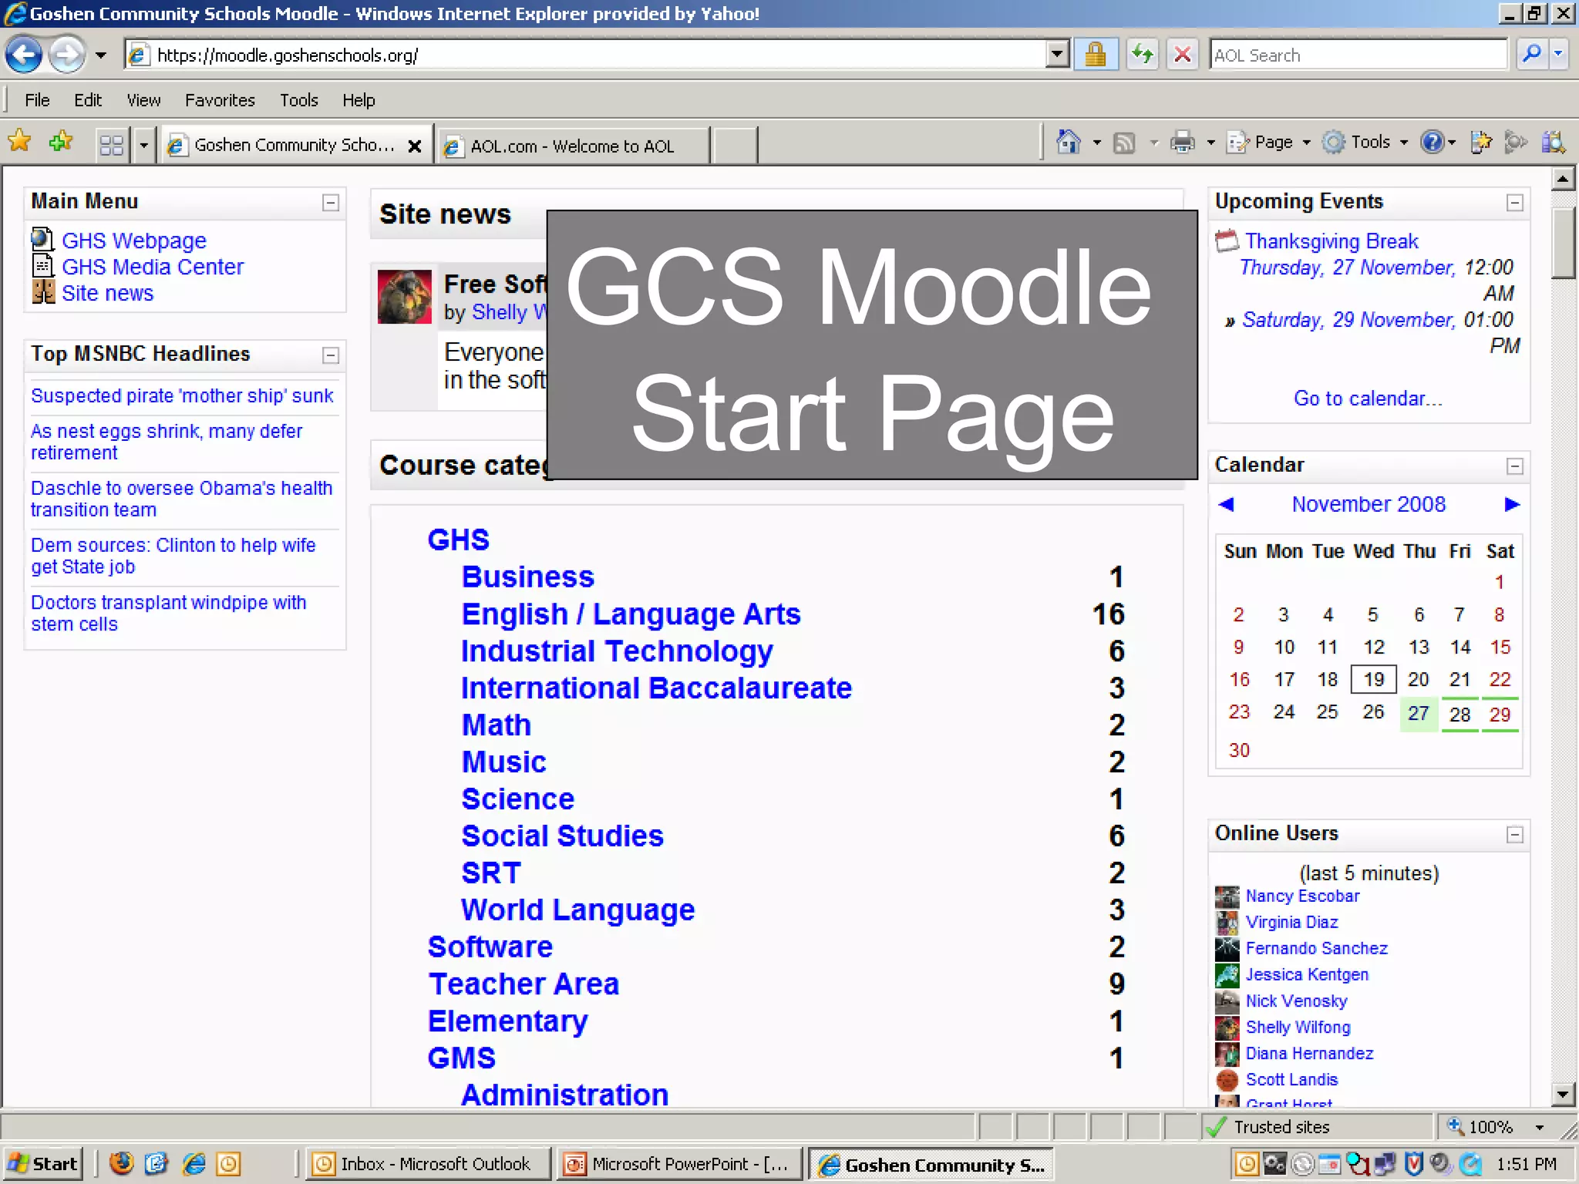Switch to the AOL.com Welcome tab
The width and height of the screenshot is (1579, 1184).
pos(572,146)
